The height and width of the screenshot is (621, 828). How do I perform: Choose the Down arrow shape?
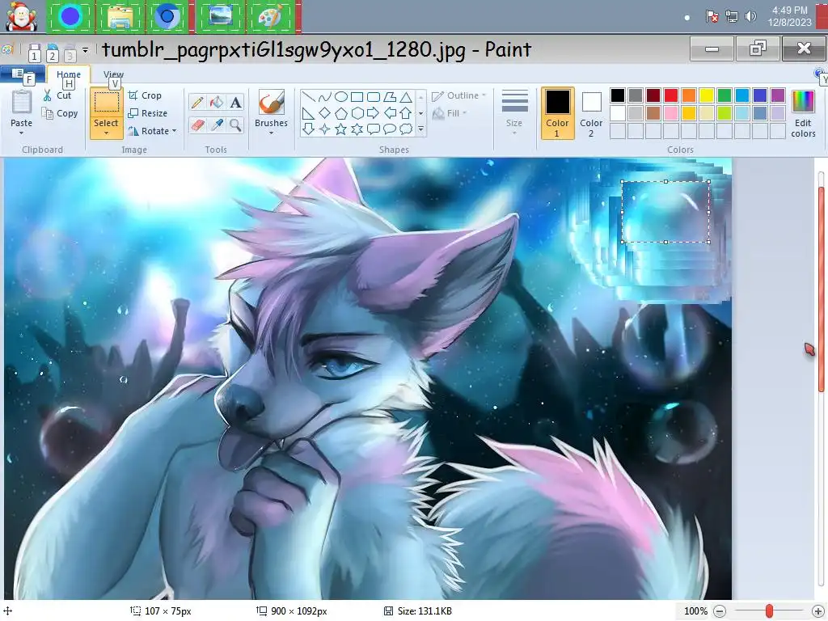308,129
